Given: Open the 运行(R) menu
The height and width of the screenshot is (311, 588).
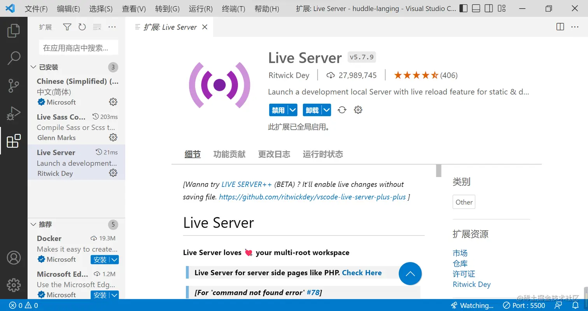Looking at the screenshot, I should 200,9.
